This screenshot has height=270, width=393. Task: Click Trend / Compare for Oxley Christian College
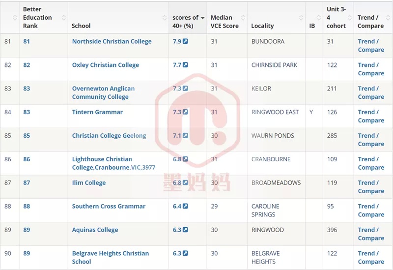371,69
